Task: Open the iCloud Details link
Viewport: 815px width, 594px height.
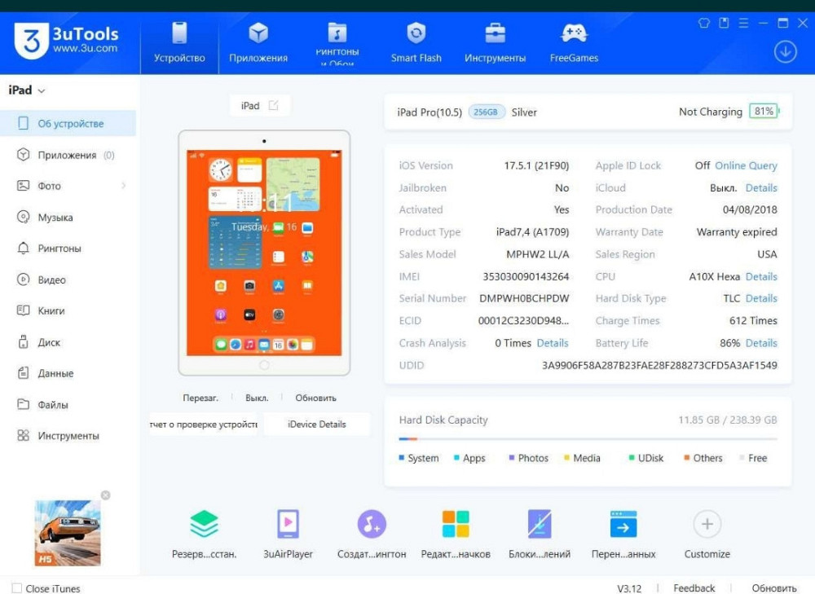Action: pyautogui.click(x=762, y=187)
